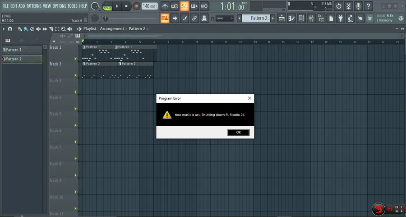406x217 pixels.
Task: Toggle step editing mode icon
Action: pyautogui.click(x=185, y=18)
